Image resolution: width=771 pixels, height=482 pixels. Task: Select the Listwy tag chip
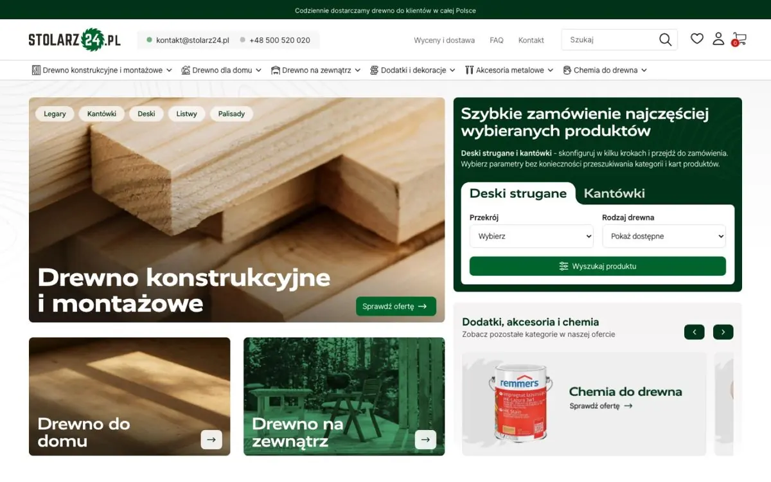tap(187, 114)
